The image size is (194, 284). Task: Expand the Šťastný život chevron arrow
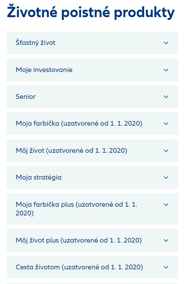pyautogui.click(x=166, y=43)
